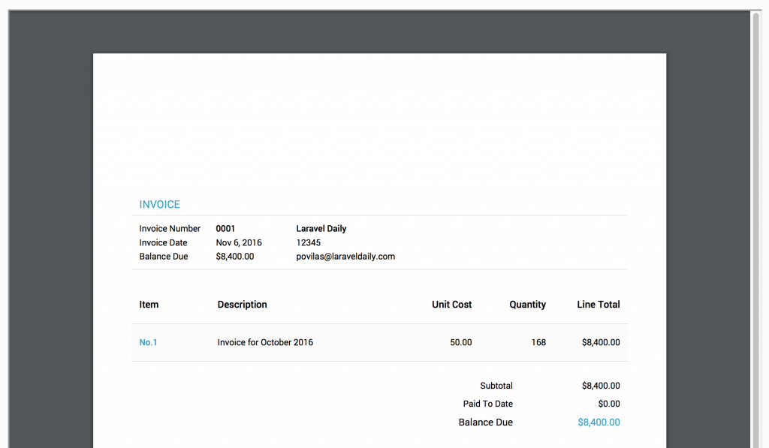Click the Quantity column header
This screenshot has height=448, width=769.
tap(527, 304)
